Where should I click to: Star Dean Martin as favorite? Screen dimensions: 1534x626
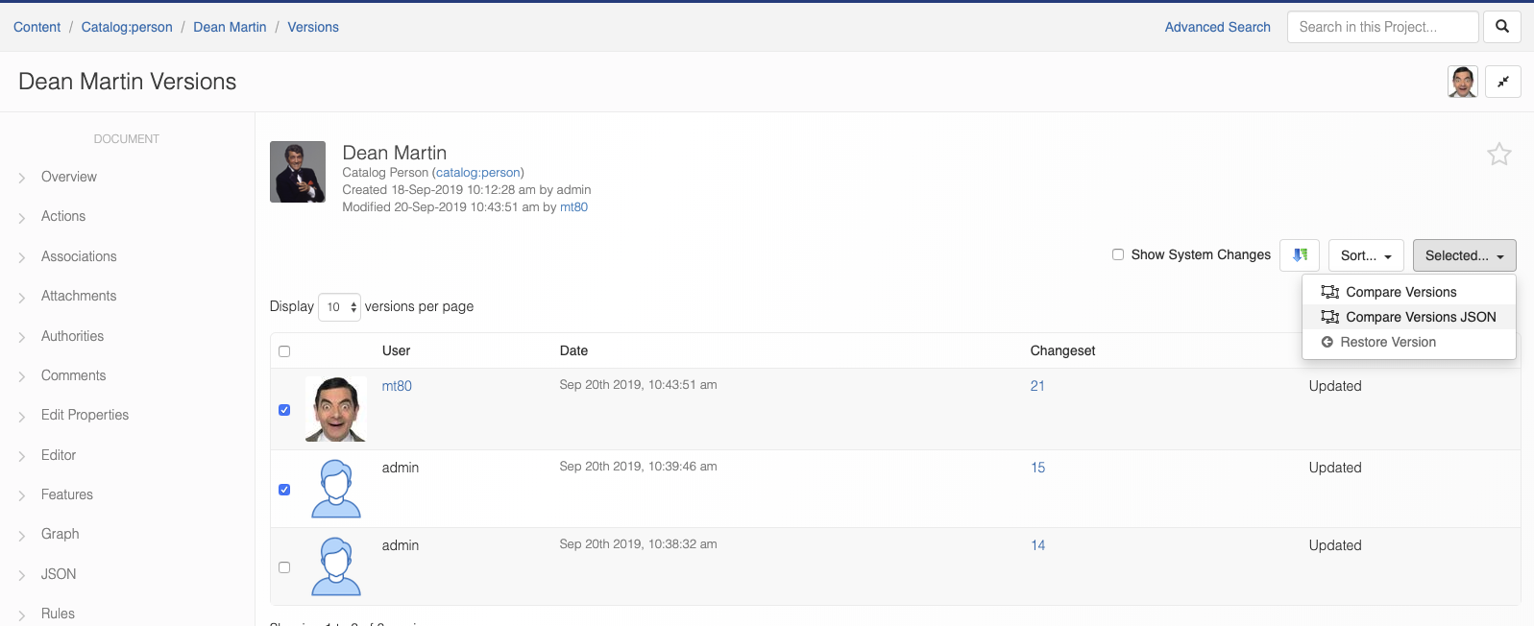coord(1498,155)
